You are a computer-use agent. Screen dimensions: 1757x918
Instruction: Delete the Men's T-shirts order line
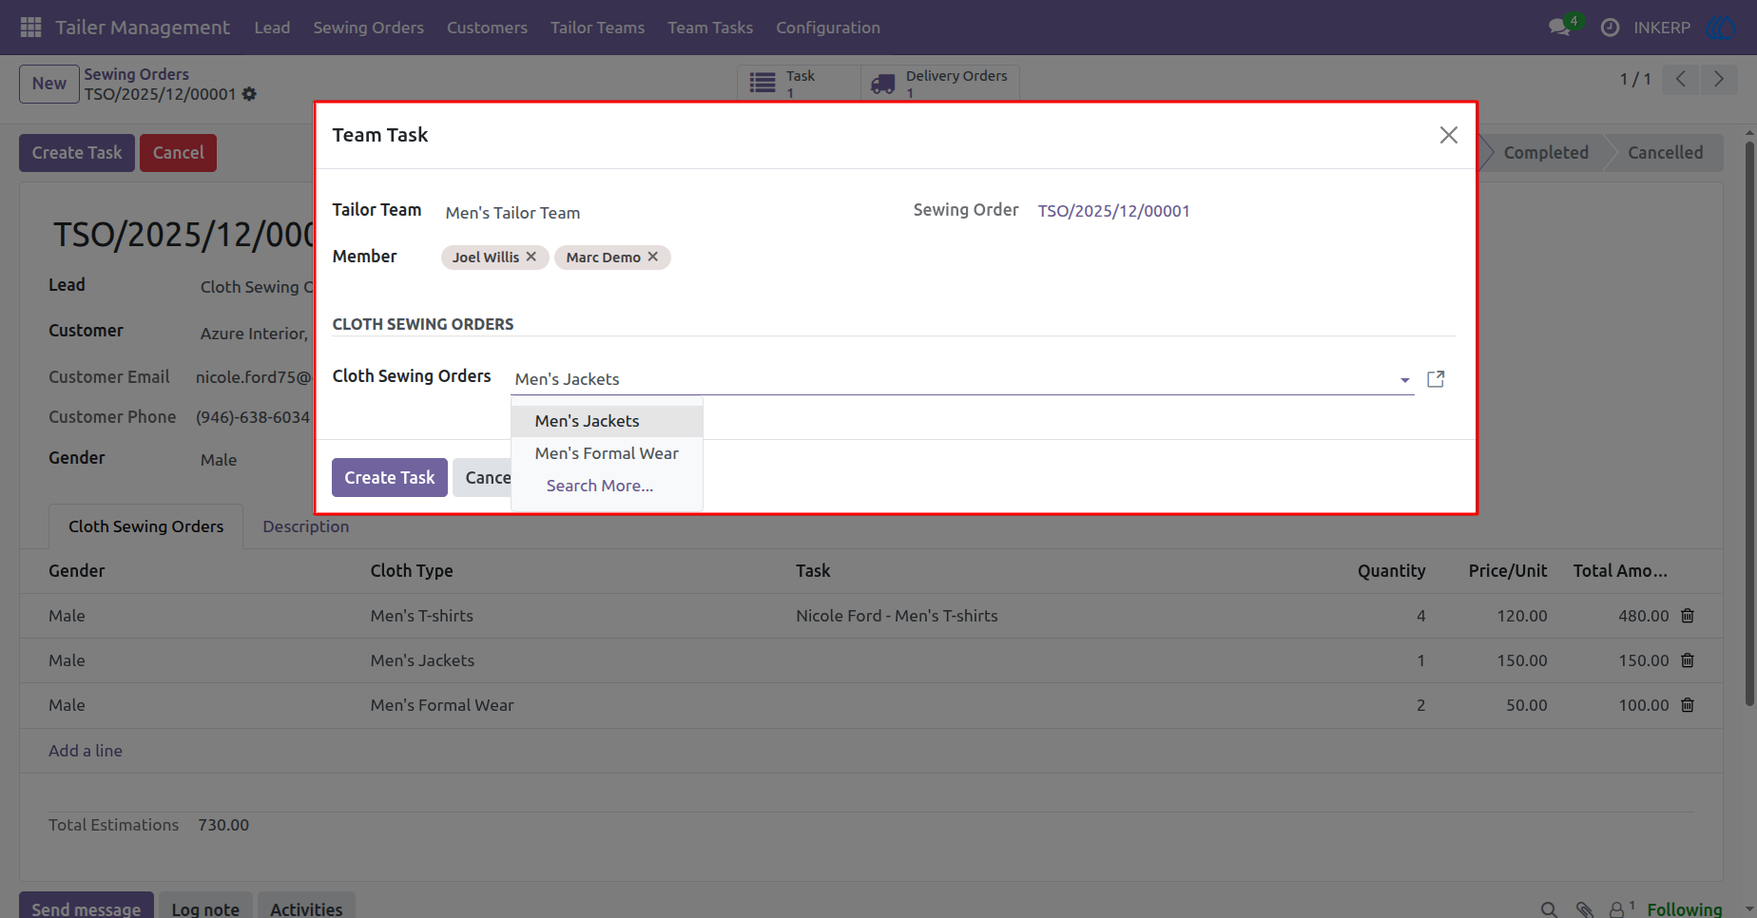[x=1688, y=616]
